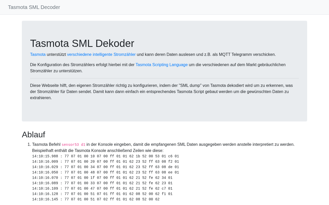329x205 pixels.
Task: Open the Tasmota SML Decoder navbar brand
Action: click(x=34, y=7)
